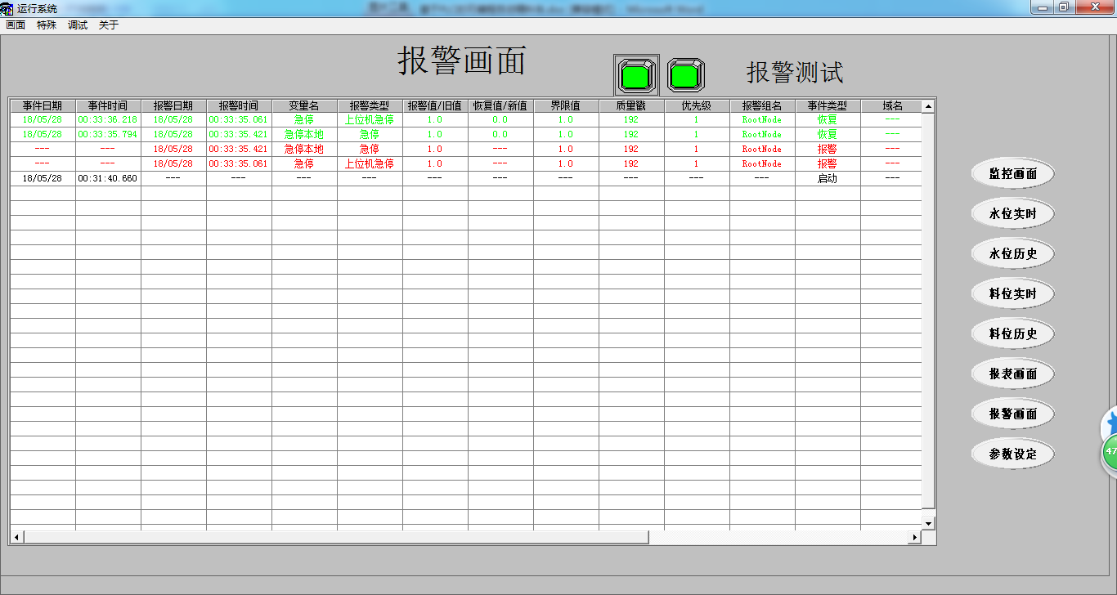Open the 参数设定 page
This screenshot has height=595, width=1117.
coord(1013,454)
